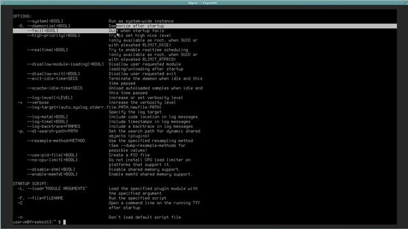Place cursor at terminal input block

tap(64, 222)
